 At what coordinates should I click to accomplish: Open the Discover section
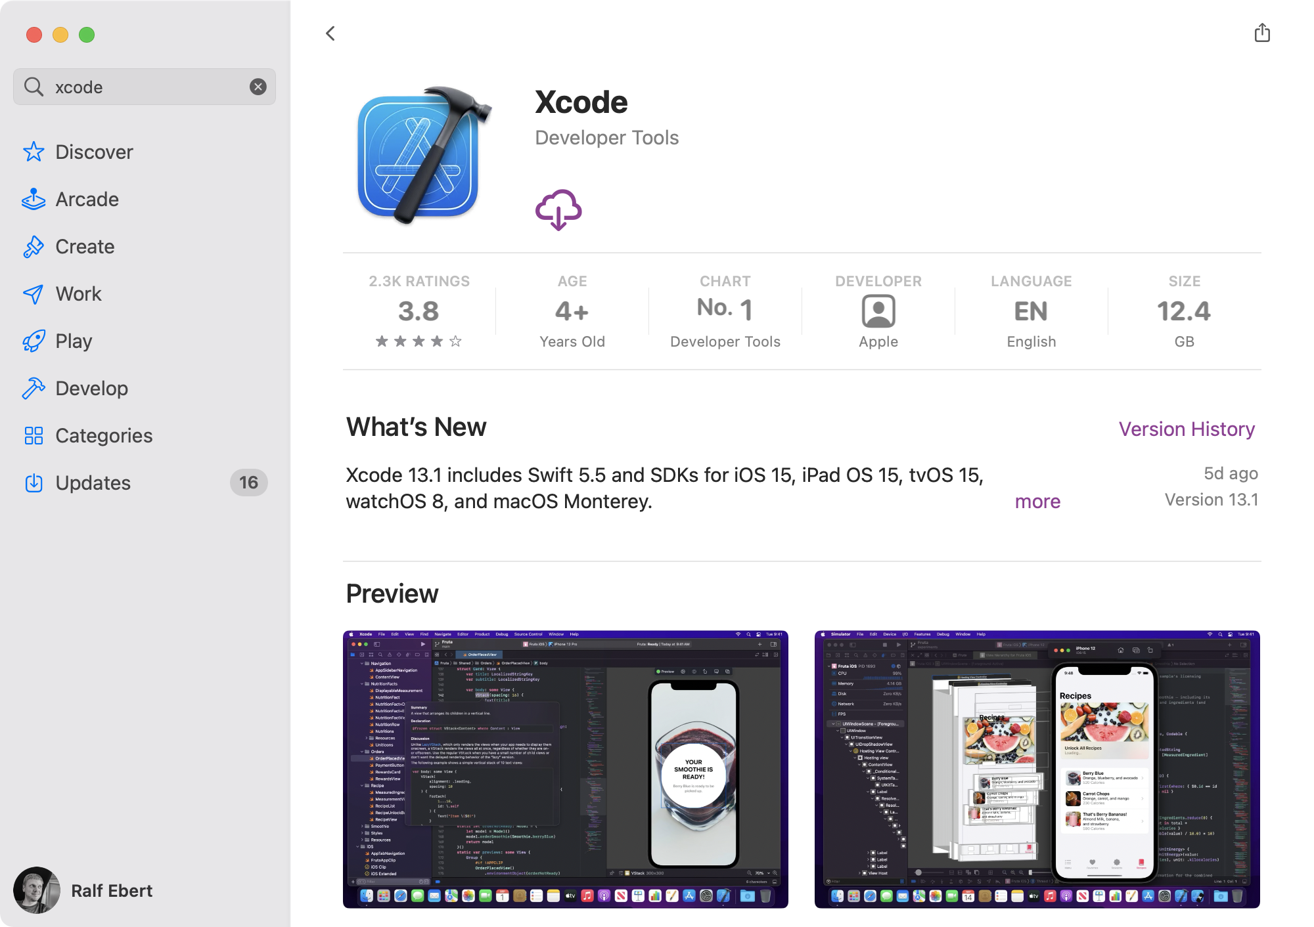click(x=95, y=152)
